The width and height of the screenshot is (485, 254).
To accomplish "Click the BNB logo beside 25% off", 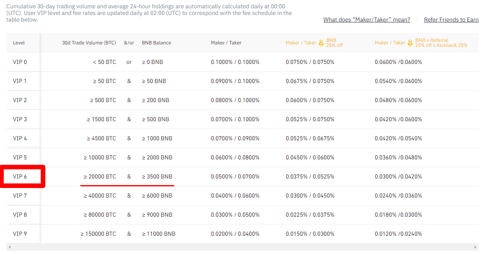I will point(321,43).
